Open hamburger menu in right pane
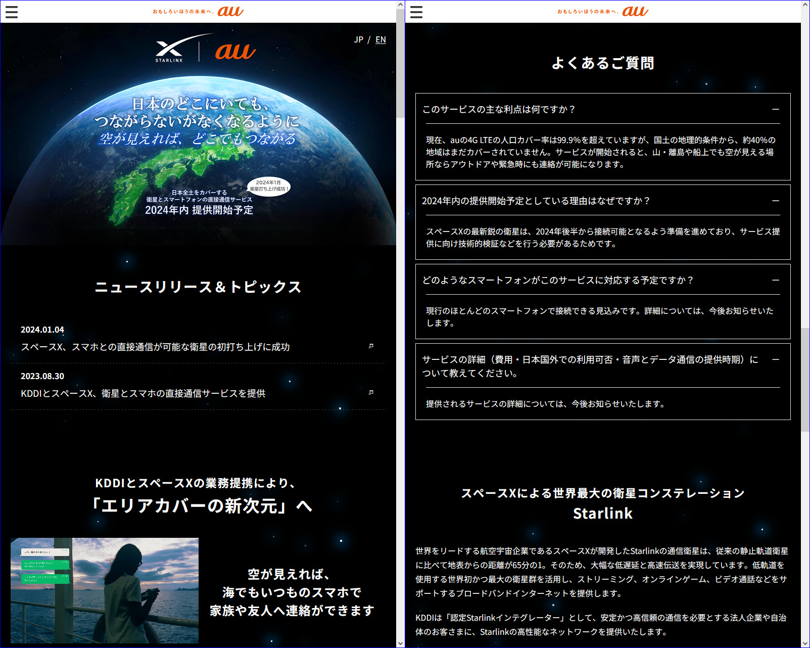 [x=416, y=12]
